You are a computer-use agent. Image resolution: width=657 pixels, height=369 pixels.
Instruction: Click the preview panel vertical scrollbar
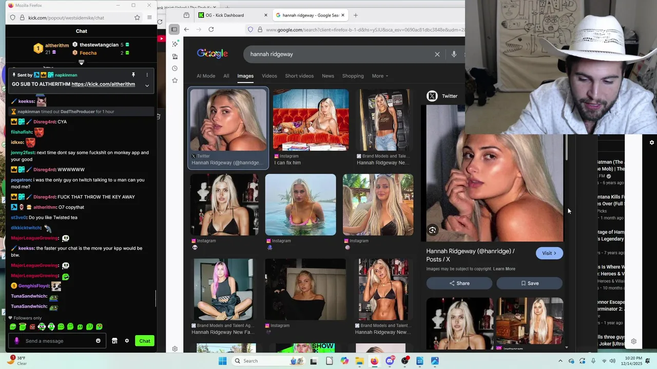[x=567, y=148]
